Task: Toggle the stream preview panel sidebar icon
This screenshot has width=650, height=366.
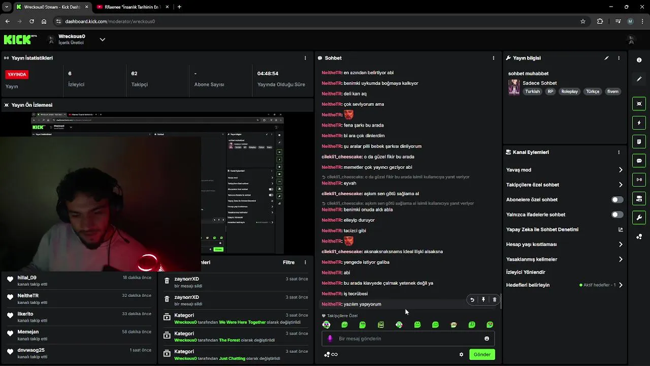Action: [x=639, y=104]
